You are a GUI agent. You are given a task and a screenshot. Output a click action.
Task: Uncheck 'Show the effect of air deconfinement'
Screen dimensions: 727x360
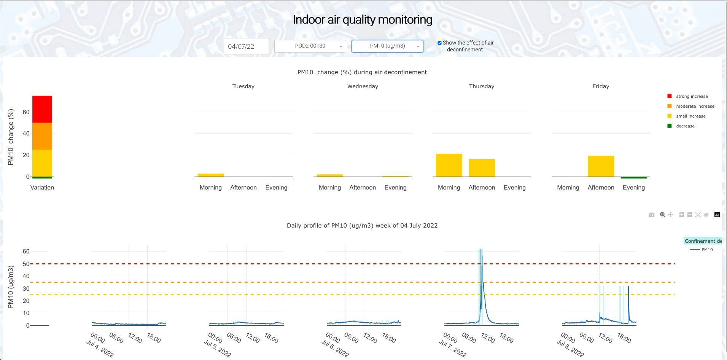pyautogui.click(x=439, y=43)
